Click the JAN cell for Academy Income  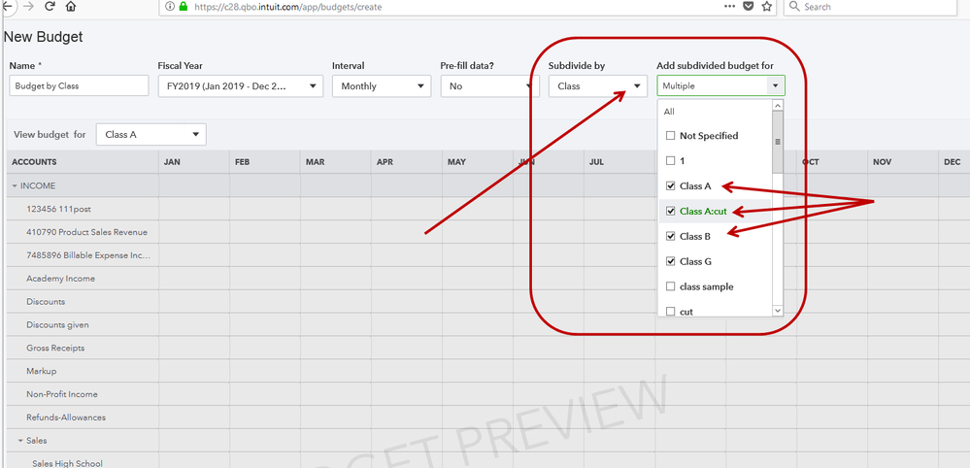pos(194,279)
